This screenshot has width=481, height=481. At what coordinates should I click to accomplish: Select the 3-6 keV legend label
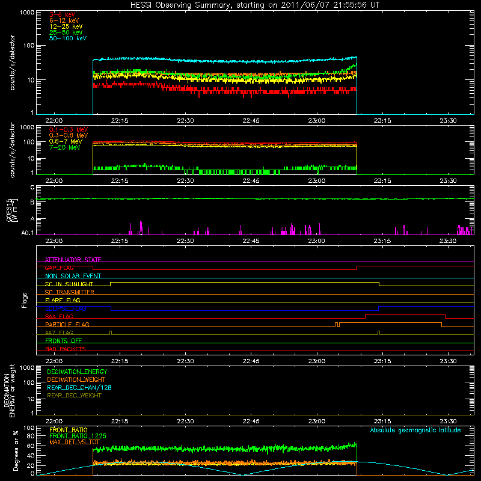(x=63, y=14)
